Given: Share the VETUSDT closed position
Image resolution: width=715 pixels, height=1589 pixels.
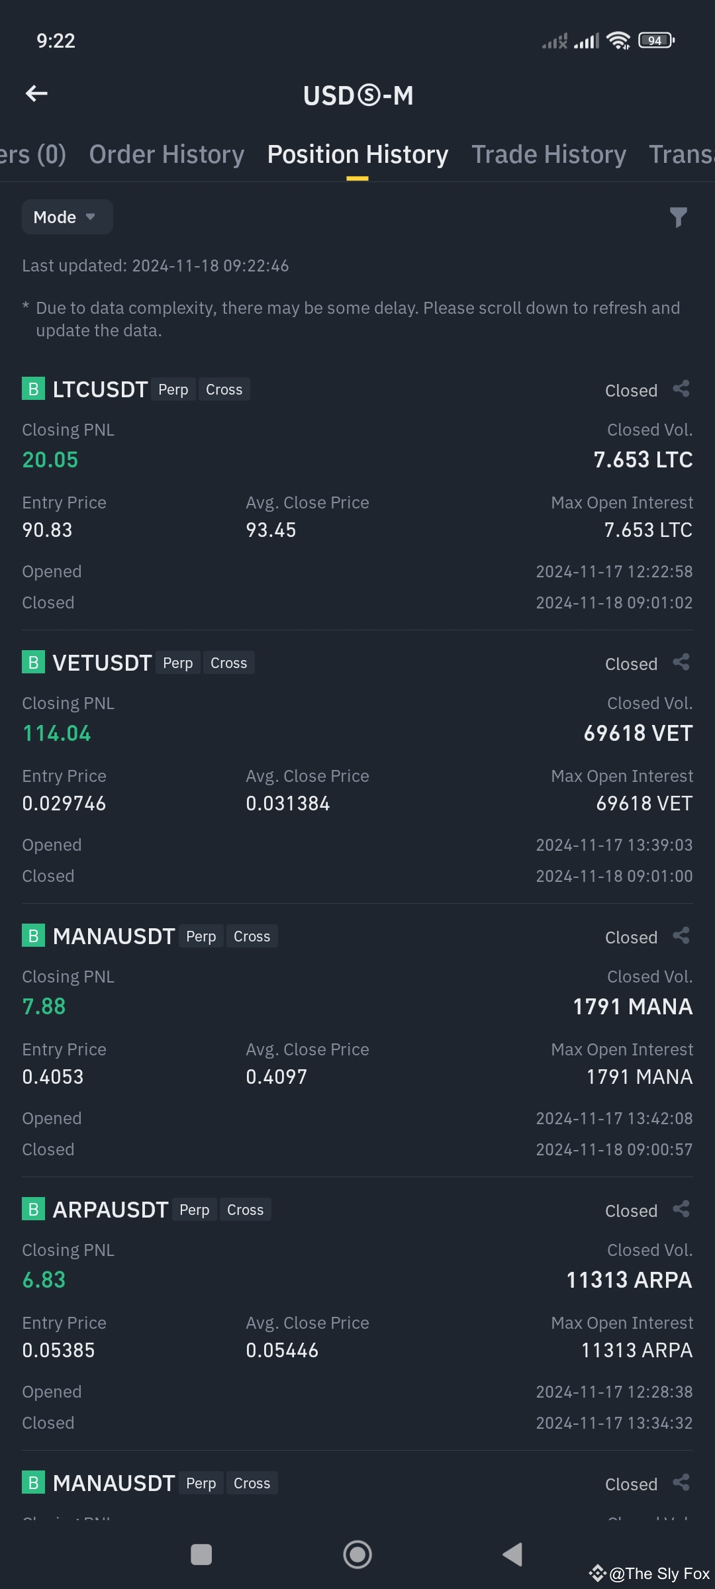Looking at the screenshot, I should [681, 662].
